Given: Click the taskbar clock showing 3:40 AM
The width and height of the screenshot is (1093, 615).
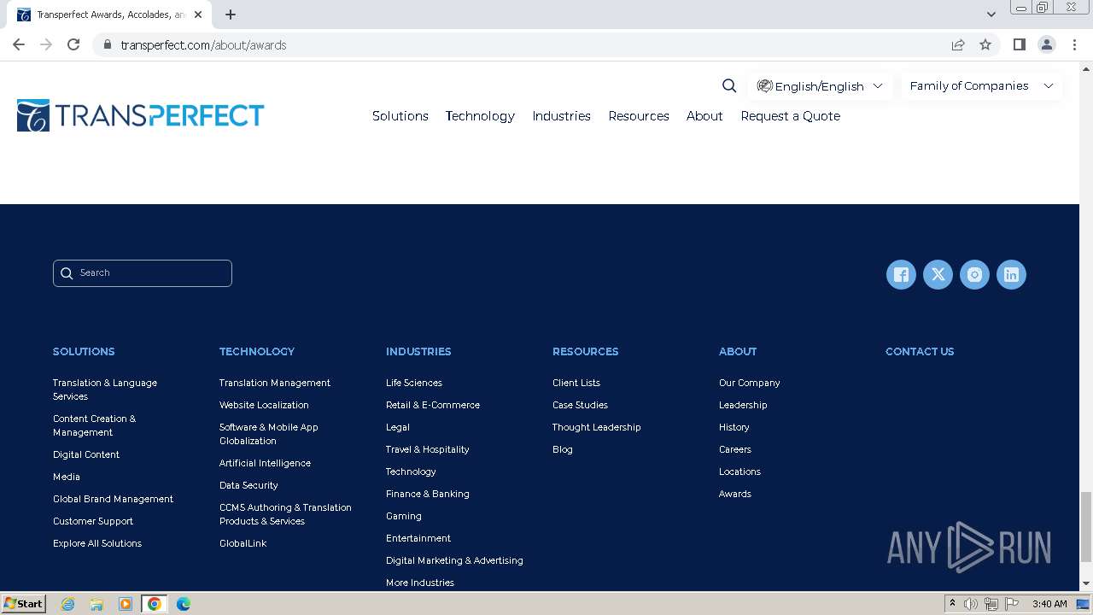Looking at the screenshot, I should (1049, 604).
